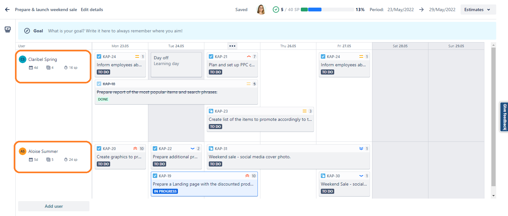Screen dimensions: 508x216
Task: Toggle KAP-22 task checkbox
Action: (x=155, y=148)
